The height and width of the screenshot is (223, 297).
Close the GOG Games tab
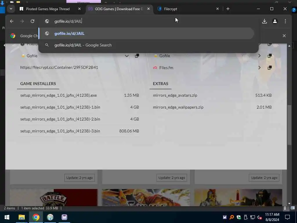pyautogui.click(x=148, y=9)
